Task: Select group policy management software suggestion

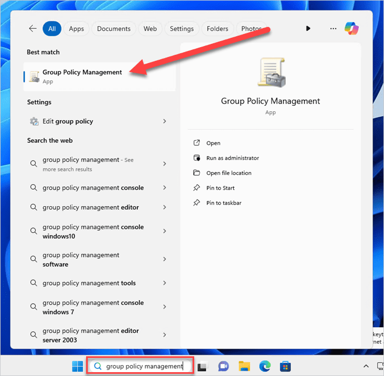Action: [99, 260]
